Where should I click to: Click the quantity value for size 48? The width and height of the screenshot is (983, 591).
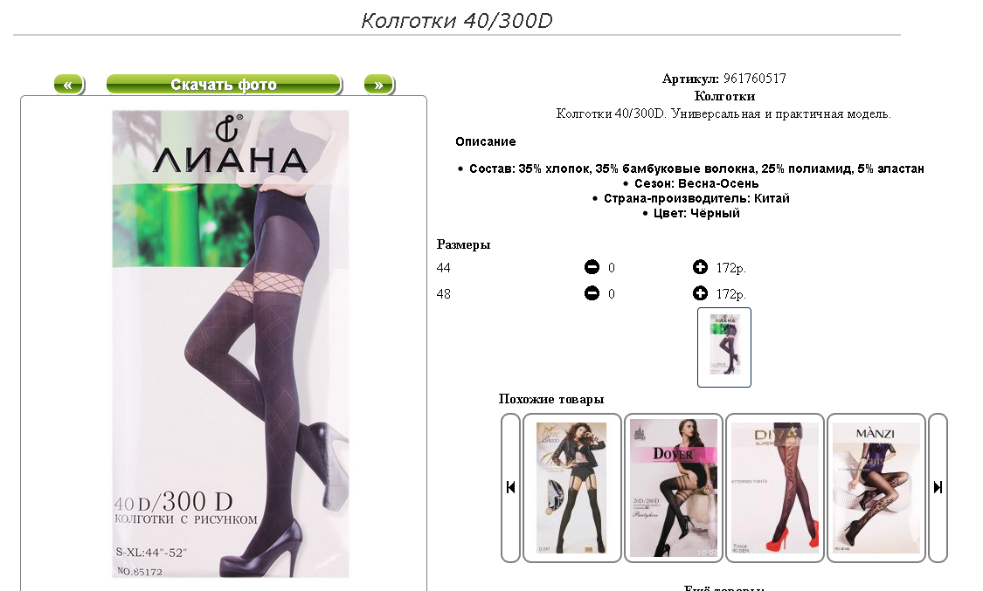pos(612,293)
